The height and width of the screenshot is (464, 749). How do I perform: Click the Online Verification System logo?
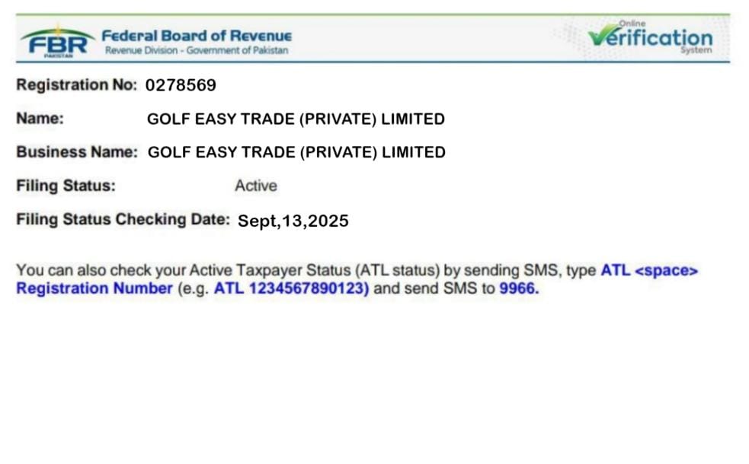pyautogui.click(x=649, y=38)
